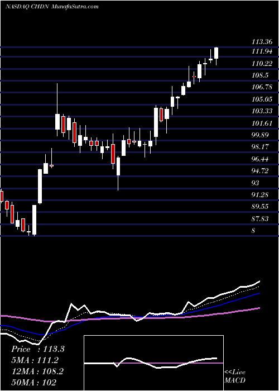The width and height of the screenshot is (279, 391).
Task: Click the 12MA : 108.2 readout
Action: (37, 371)
